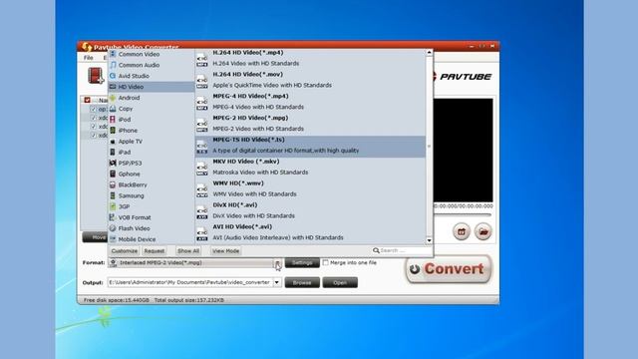Click the AVI HD Video format icon
This screenshot has width=638, height=359.
(x=201, y=234)
